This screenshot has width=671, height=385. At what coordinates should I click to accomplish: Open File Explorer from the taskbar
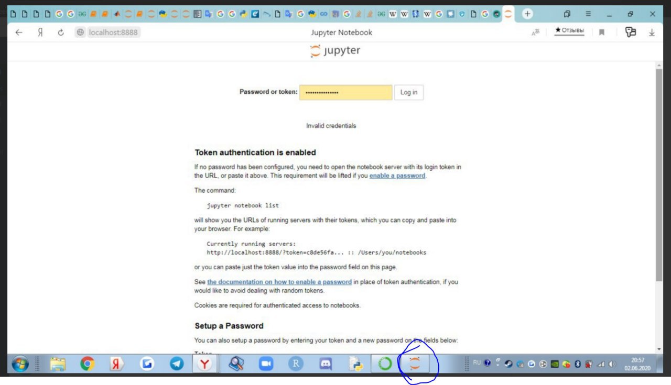pos(58,364)
